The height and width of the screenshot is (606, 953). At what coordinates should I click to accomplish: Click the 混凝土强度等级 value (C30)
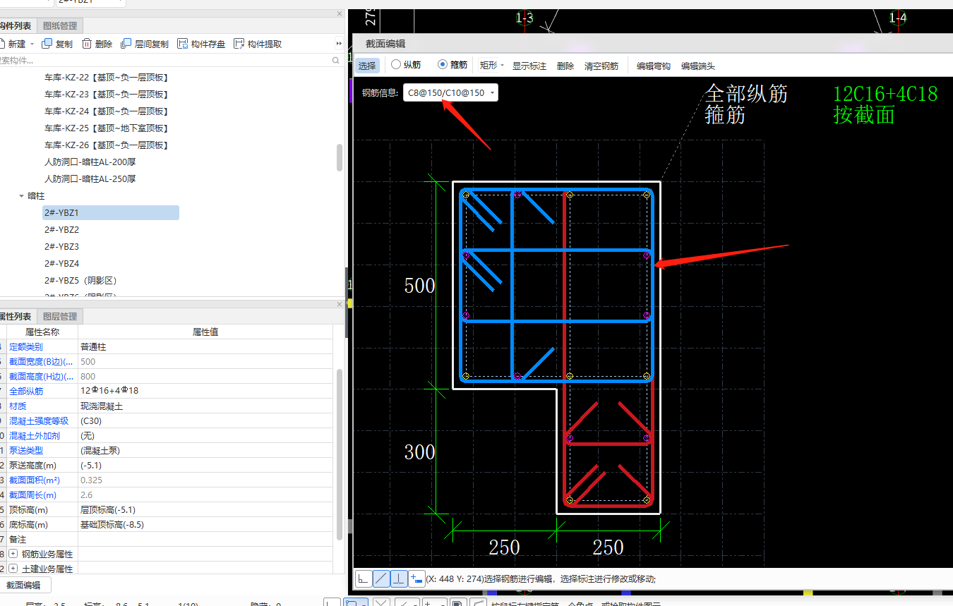coord(205,420)
